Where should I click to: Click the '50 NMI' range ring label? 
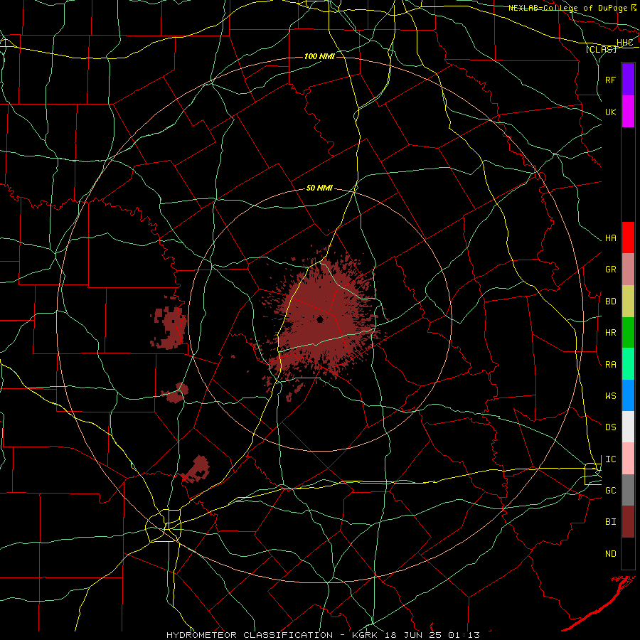coord(319,188)
